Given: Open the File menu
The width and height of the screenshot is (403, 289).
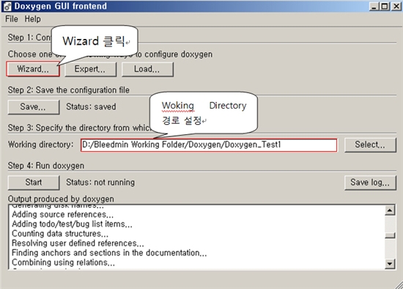Looking at the screenshot, I should pyautogui.click(x=12, y=19).
